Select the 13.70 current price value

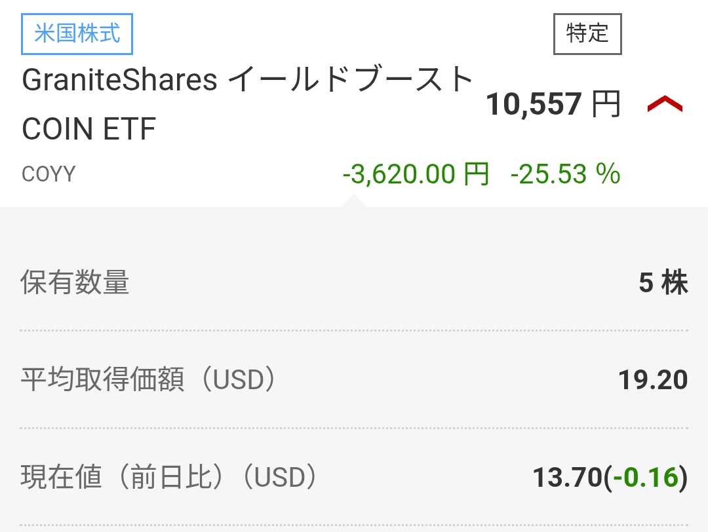click(x=566, y=478)
